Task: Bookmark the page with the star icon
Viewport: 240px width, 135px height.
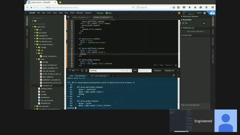Action: pos(174,7)
